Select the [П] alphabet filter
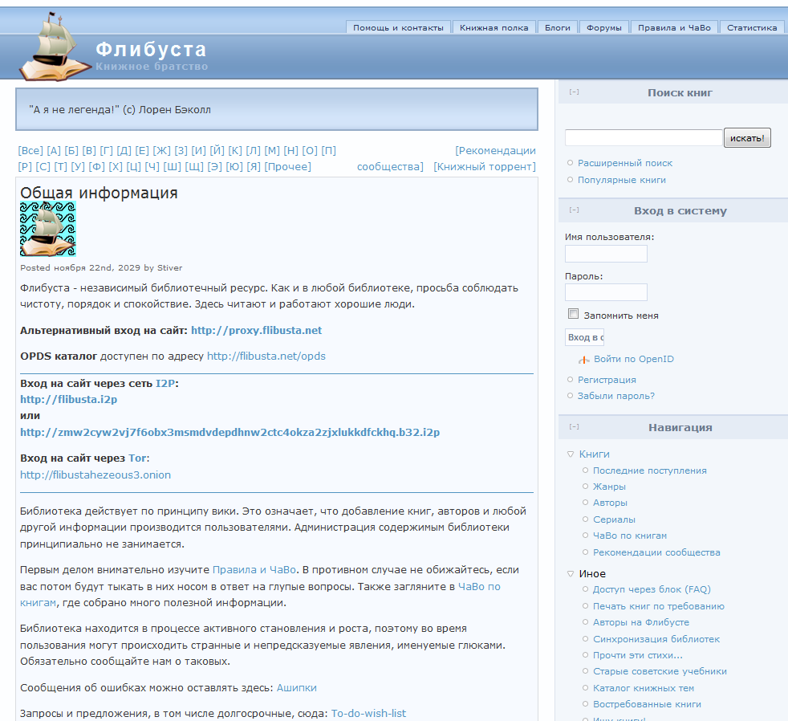788x721 pixels. [x=329, y=151]
